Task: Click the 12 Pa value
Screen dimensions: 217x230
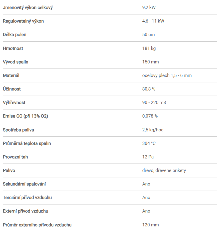Action: [148, 157]
